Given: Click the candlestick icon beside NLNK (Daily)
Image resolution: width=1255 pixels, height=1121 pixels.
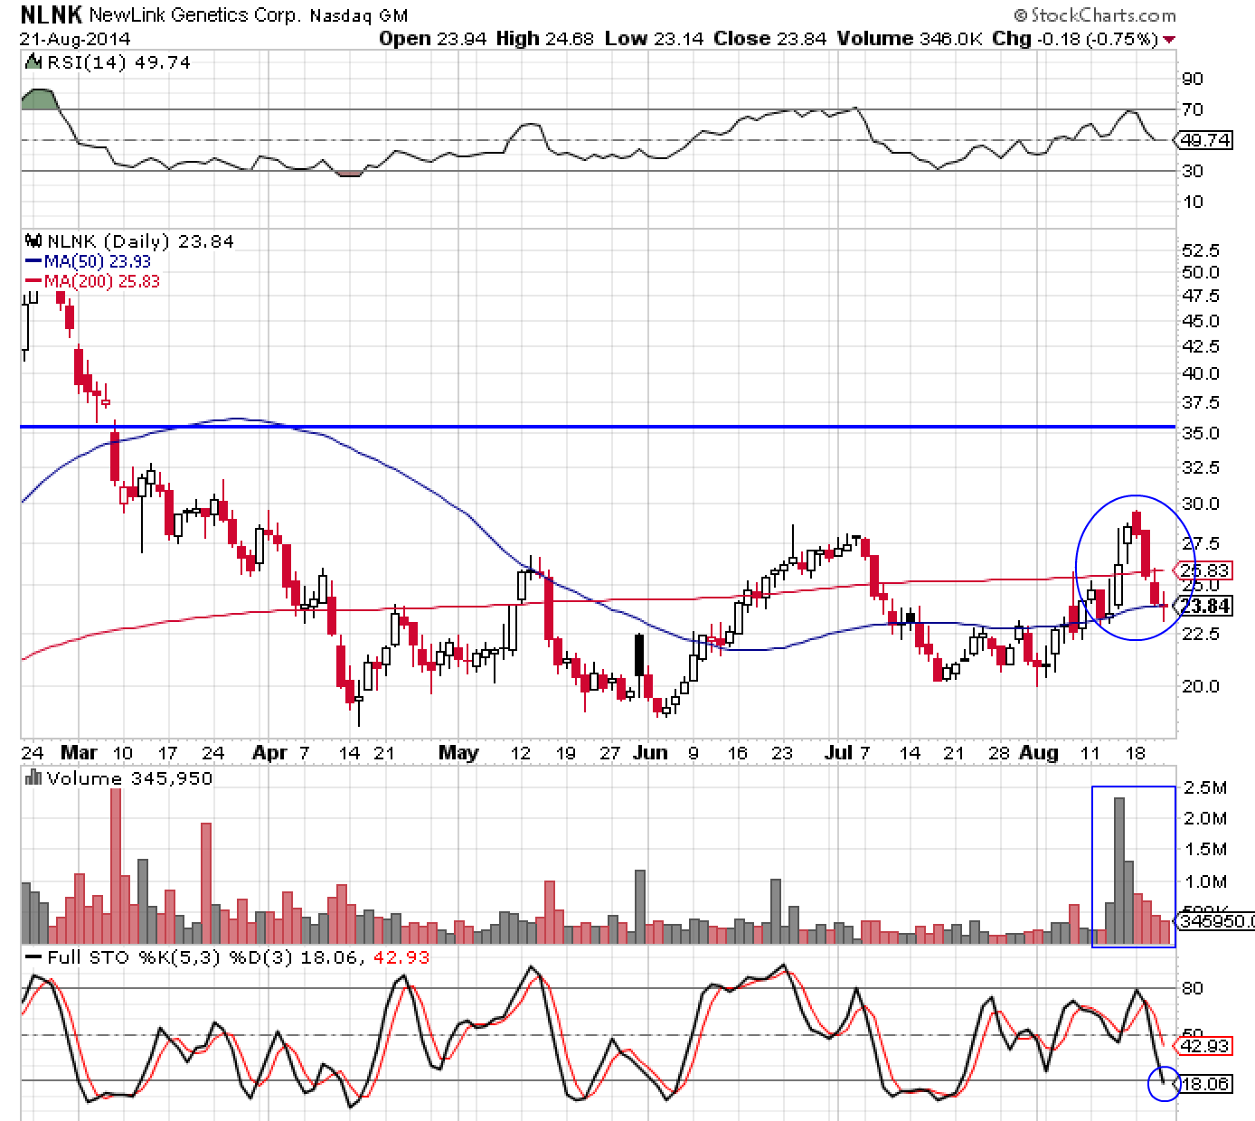Looking at the screenshot, I should click(x=33, y=241).
